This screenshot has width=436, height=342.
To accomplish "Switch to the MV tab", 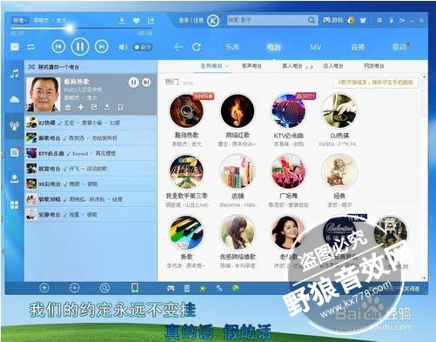I will pyautogui.click(x=315, y=47).
